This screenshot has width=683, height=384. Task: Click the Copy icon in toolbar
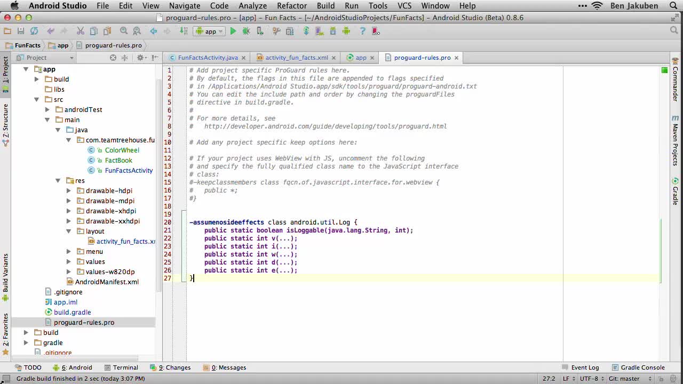(94, 31)
